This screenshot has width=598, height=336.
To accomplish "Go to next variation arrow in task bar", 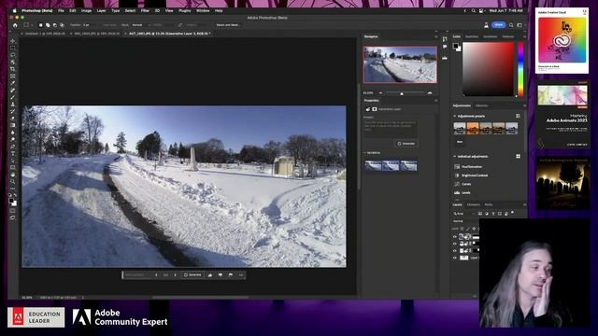I will pyautogui.click(x=175, y=274).
